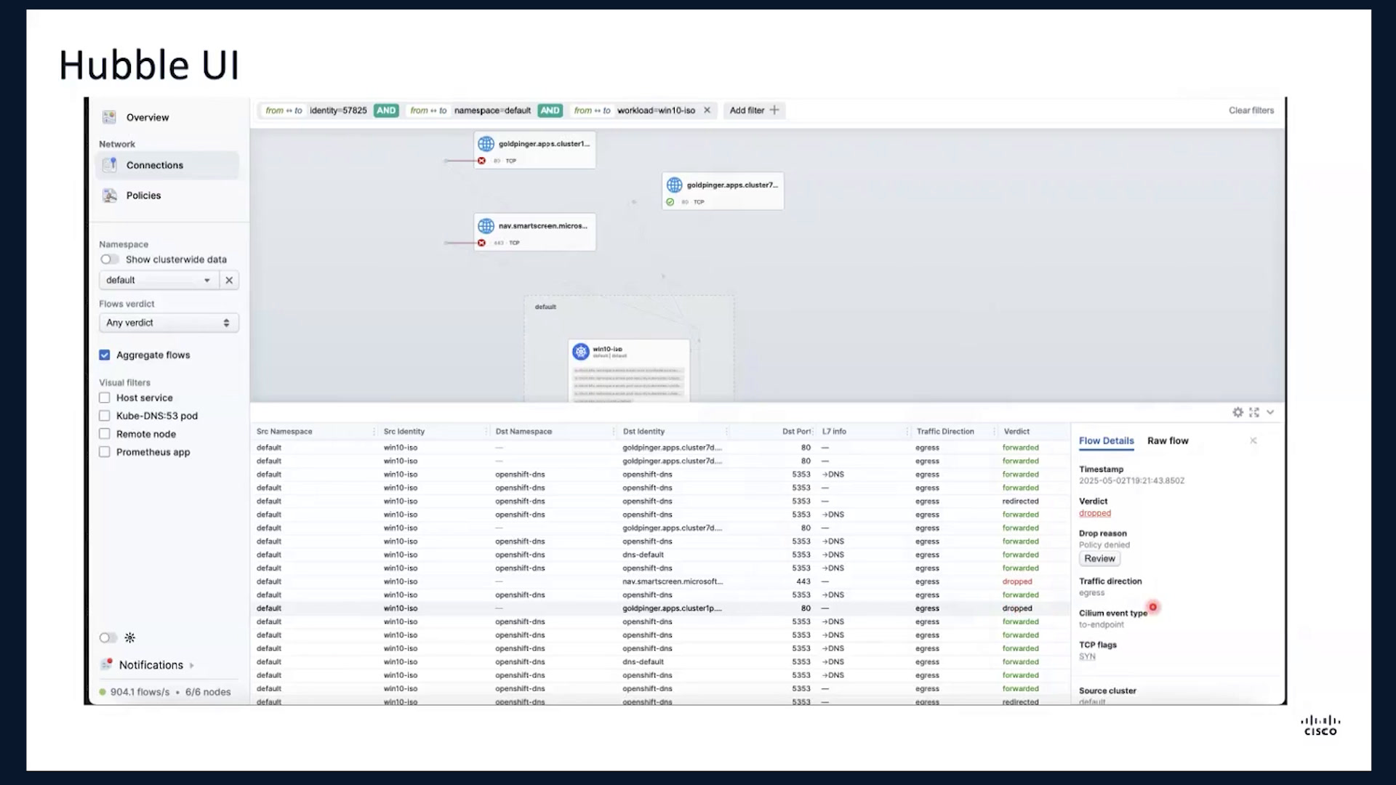This screenshot has width=1396, height=785.
Task: Select the Flow Details tab
Action: [x=1106, y=440]
